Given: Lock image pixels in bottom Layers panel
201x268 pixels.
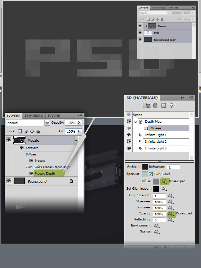Looking at the screenshot, I should (26, 131).
